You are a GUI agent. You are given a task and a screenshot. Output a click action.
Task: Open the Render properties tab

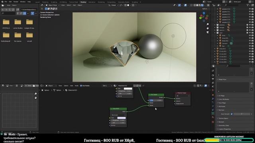(x=213, y=75)
